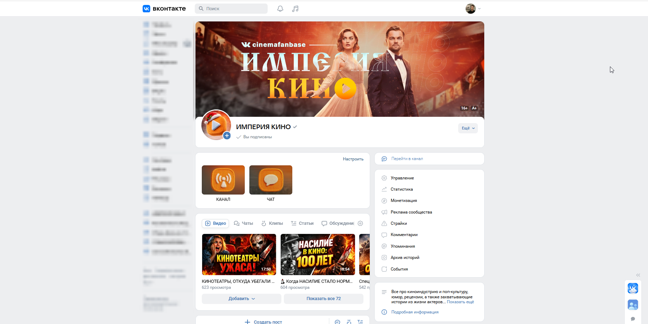Open Реклама сообщества via its megaphone icon
This screenshot has height=324, width=648.
coord(384,212)
